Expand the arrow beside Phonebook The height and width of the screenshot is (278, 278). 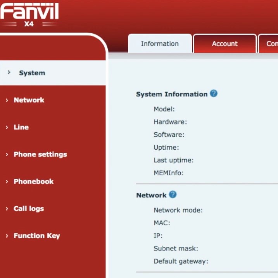(x=7, y=181)
